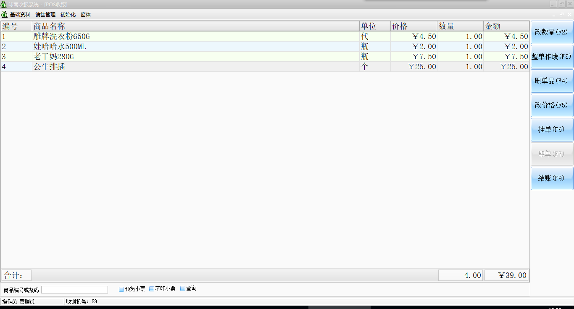Click total amount ￥39.00
The image size is (574, 309).
pos(506,275)
